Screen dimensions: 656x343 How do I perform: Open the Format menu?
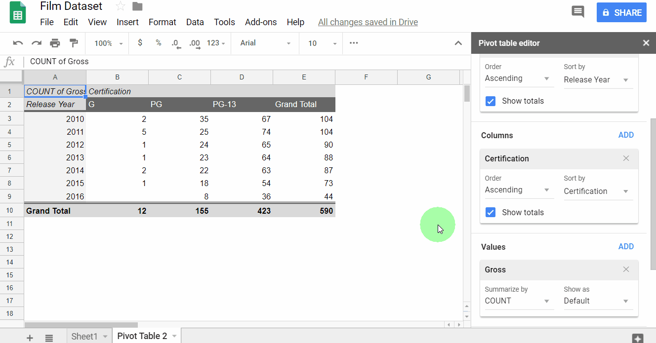(163, 22)
